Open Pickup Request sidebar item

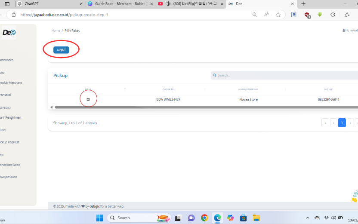9,142
